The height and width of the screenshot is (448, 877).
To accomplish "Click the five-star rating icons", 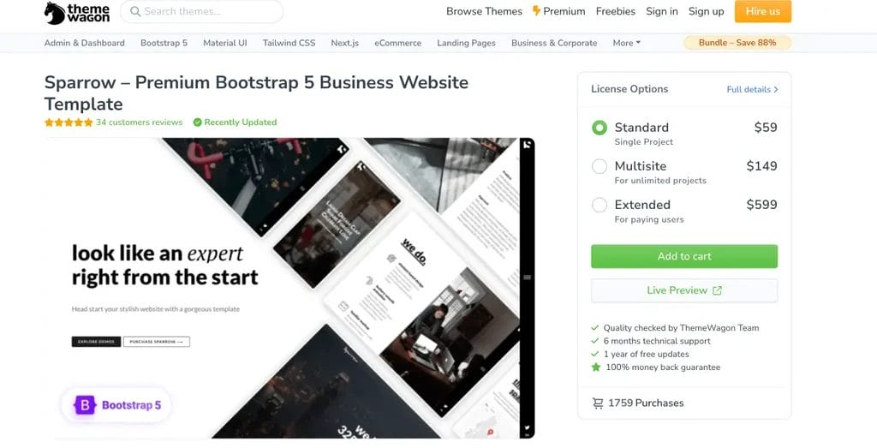I will click(69, 122).
